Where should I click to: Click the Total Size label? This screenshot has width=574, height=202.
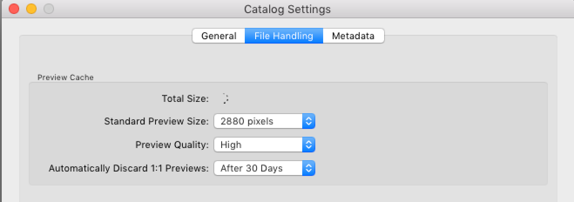tap(185, 99)
